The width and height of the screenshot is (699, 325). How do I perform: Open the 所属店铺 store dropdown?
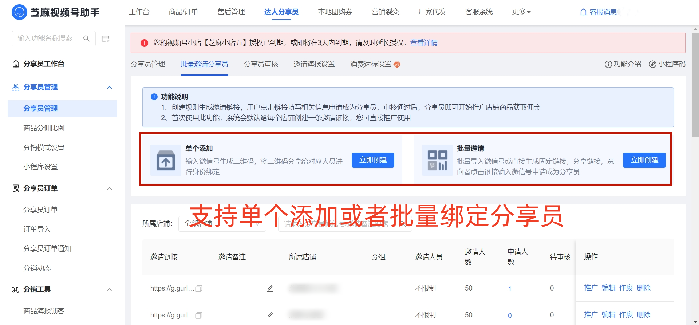pos(222,224)
